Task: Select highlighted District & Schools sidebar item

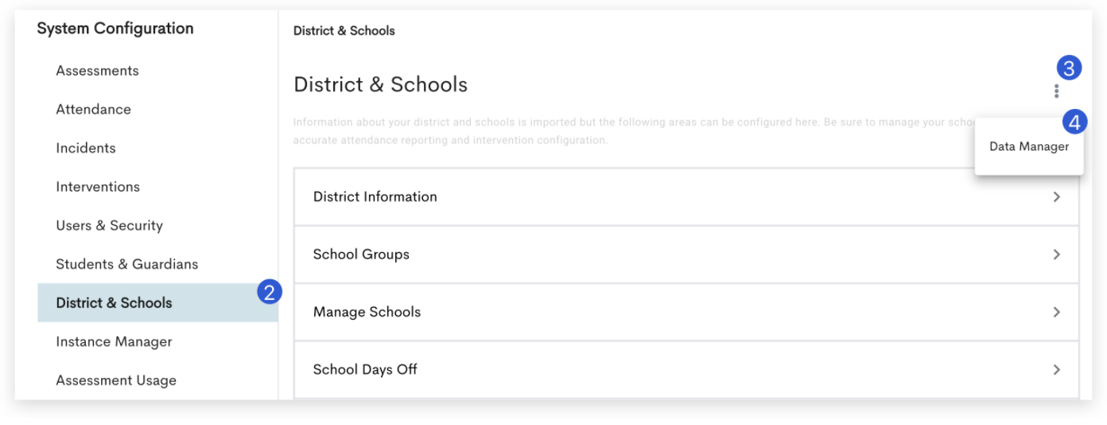Action: [x=157, y=302]
